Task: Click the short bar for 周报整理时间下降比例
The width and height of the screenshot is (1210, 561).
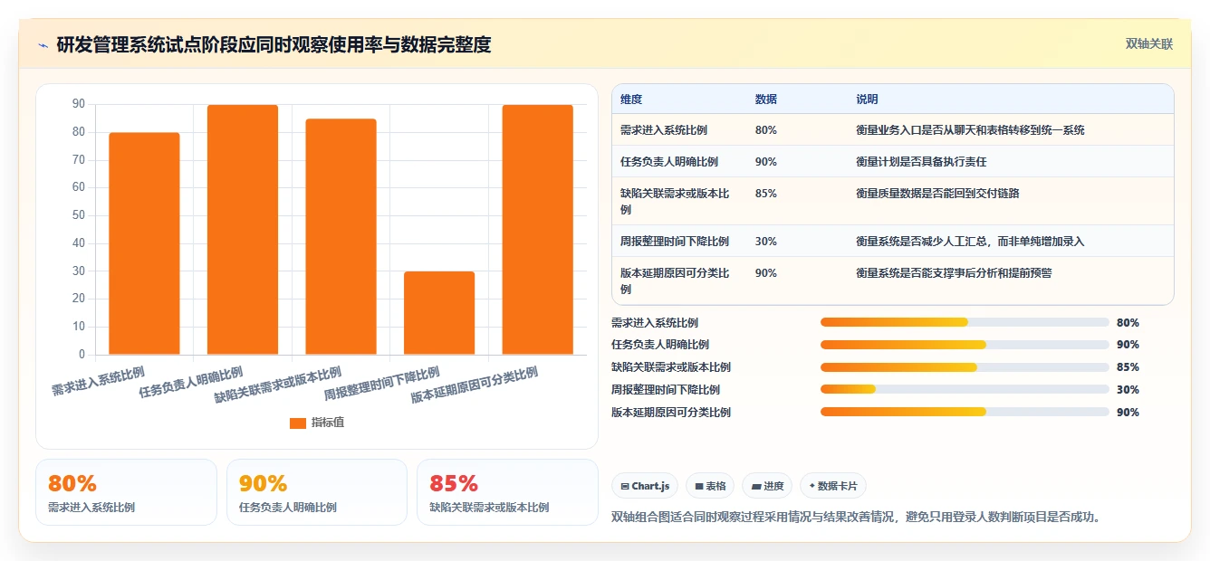Action: tap(439, 313)
